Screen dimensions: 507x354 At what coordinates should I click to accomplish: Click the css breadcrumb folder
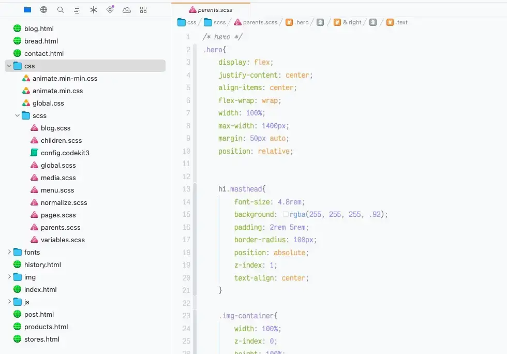point(187,22)
